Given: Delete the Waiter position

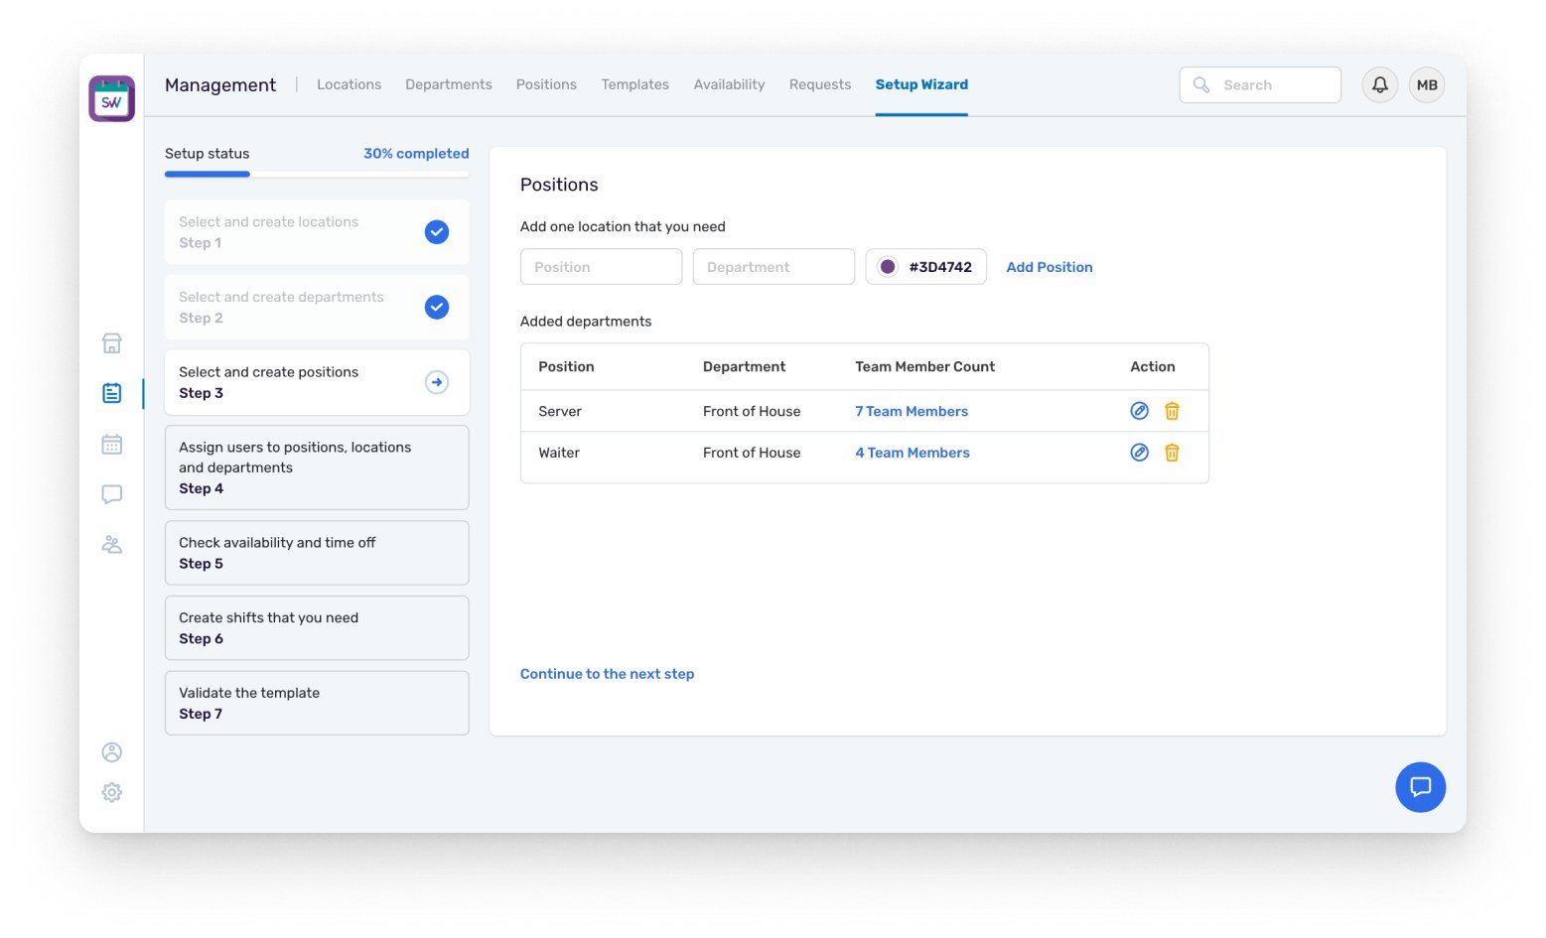Looking at the screenshot, I should tap(1172, 453).
